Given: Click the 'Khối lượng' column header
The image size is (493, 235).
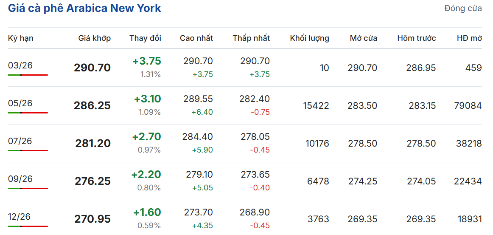Looking at the screenshot, I should (x=309, y=38).
